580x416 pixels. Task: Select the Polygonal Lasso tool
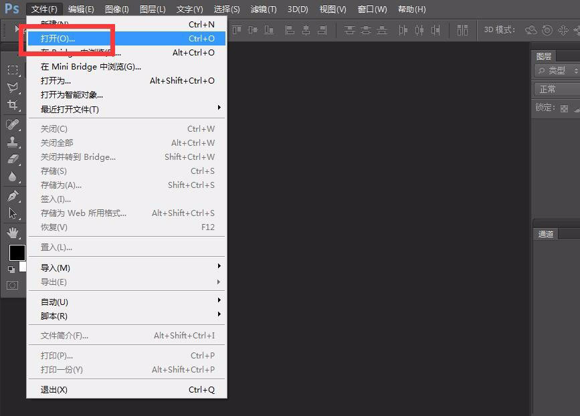pyautogui.click(x=13, y=88)
